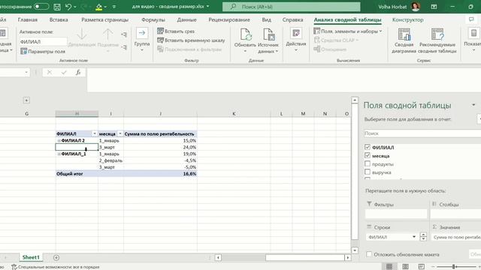
Task: Click the Page Layout view icon
Action: click(405, 267)
